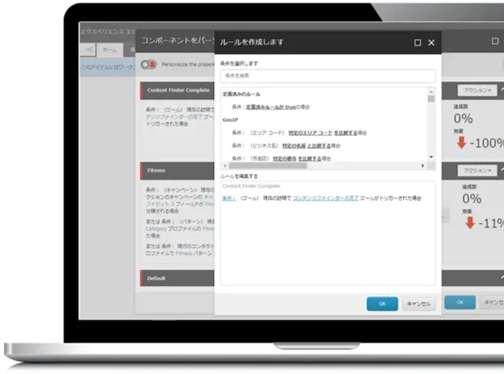Select the 特定のエリア コード link
This screenshot has width=504, height=374.
click(307, 132)
